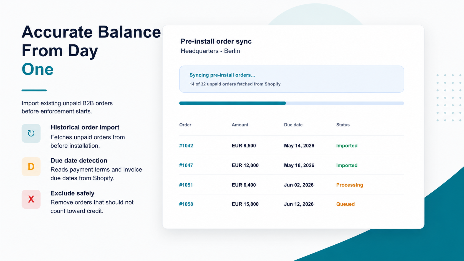Open order #1058 link
This screenshot has width=464, height=261.
pos(186,204)
